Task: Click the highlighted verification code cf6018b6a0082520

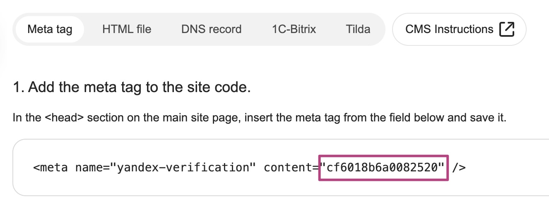Action: [383, 168]
